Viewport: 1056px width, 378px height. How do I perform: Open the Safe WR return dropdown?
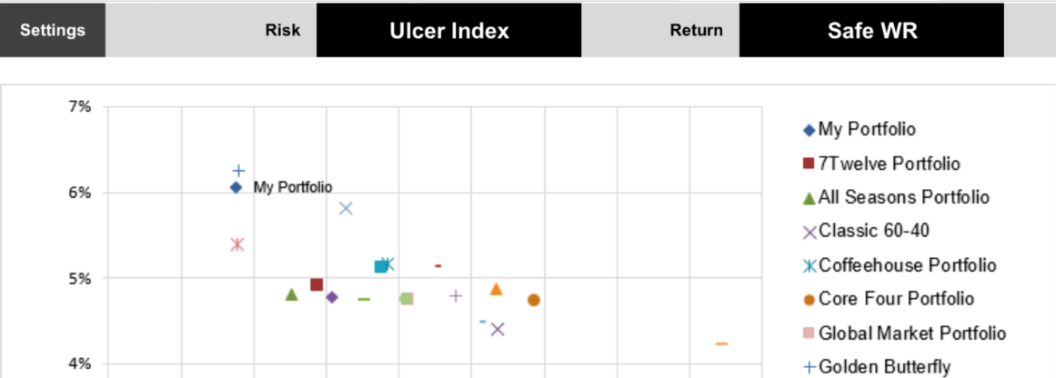[871, 30]
